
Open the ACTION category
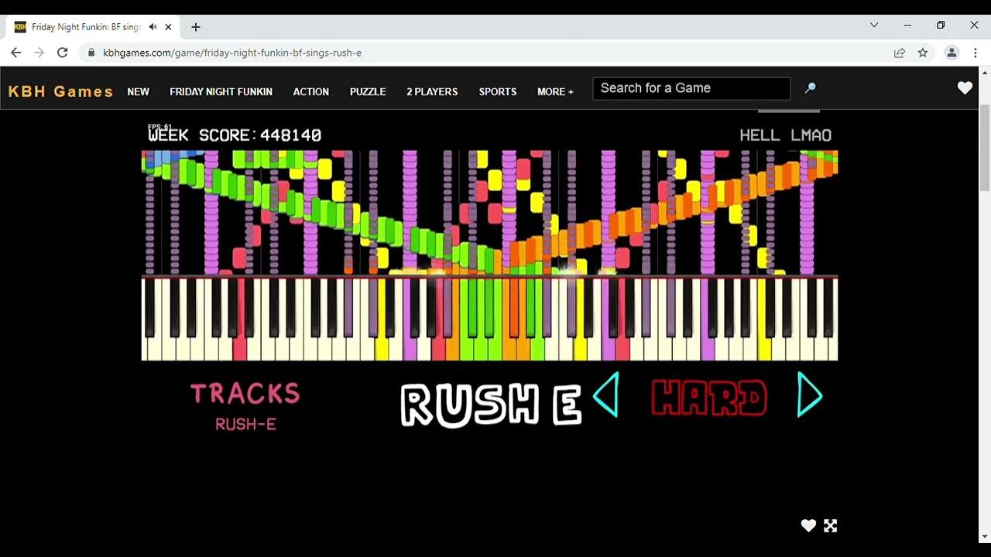click(x=311, y=91)
